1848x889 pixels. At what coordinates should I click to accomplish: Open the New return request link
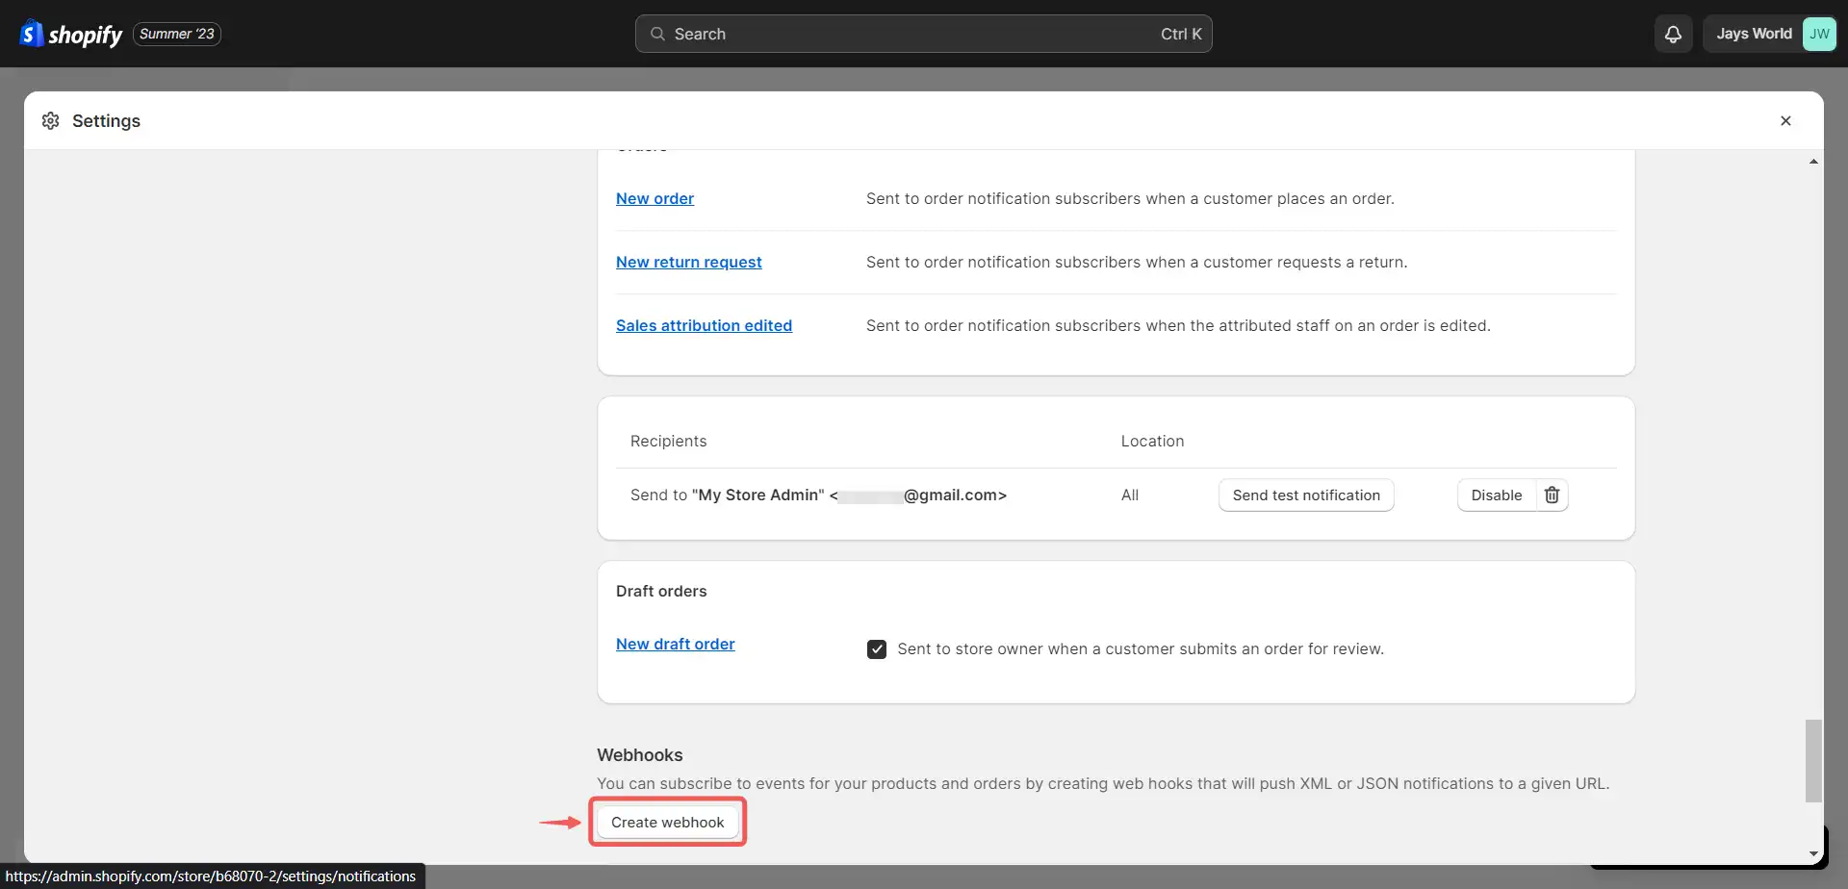tap(688, 262)
